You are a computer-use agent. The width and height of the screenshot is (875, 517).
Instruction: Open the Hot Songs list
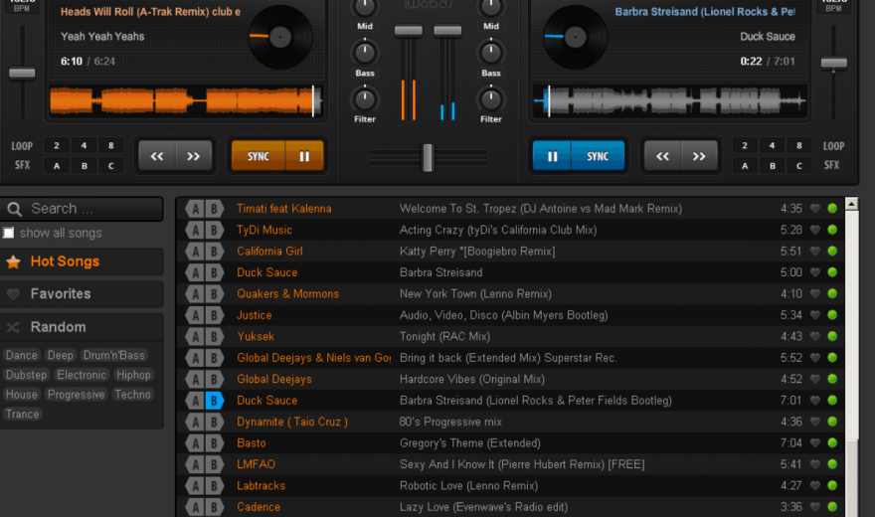click(82, 261)
